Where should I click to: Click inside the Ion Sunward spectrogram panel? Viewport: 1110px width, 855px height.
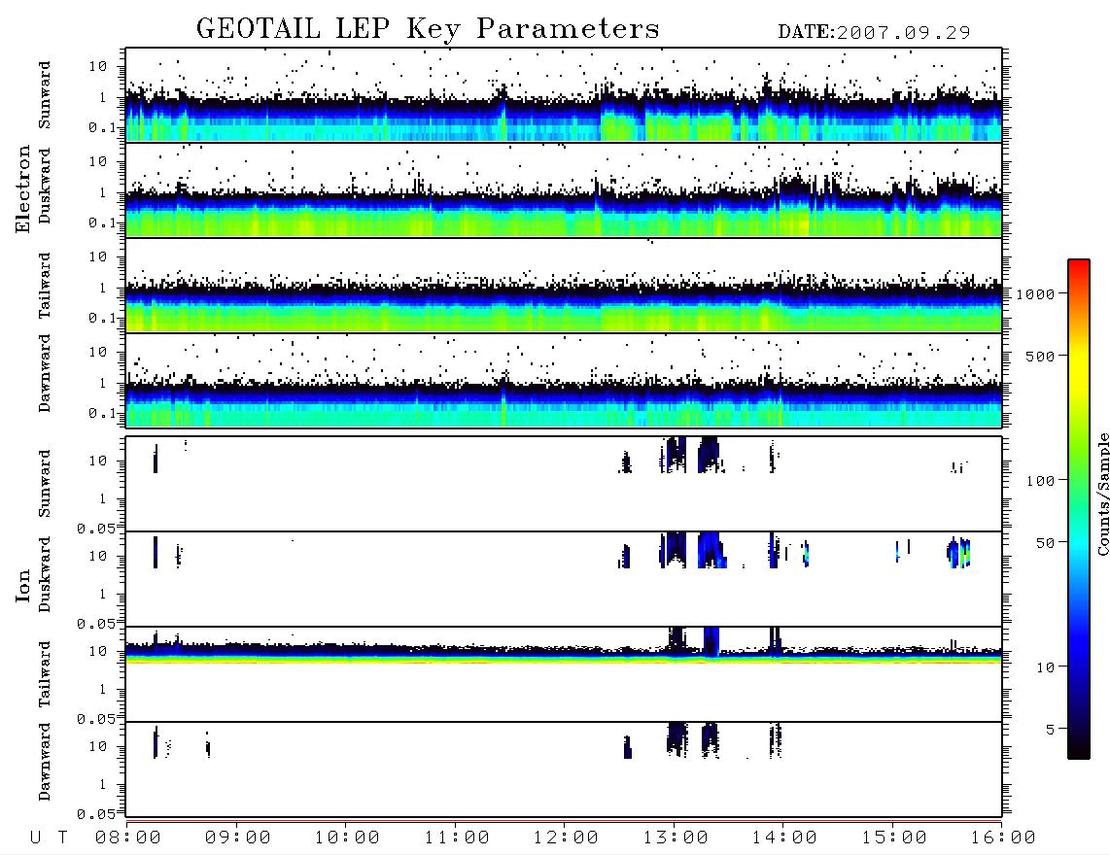tap(564, 484)
